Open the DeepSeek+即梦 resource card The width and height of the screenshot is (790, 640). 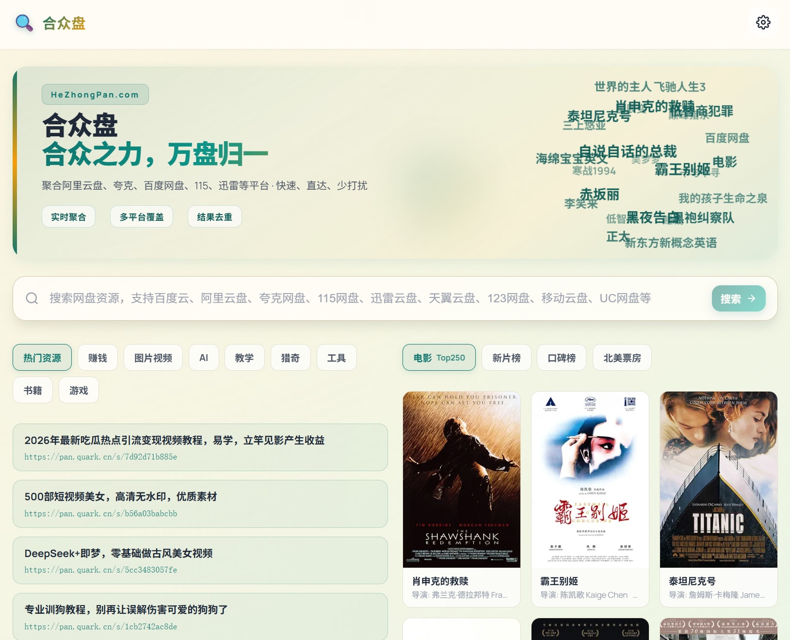pos(200,560)
